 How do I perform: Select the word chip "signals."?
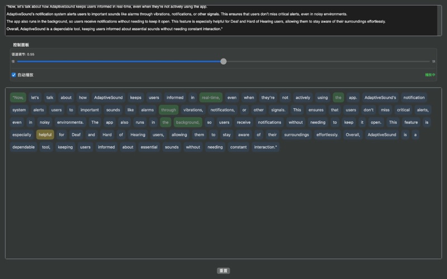coord(278,110)
